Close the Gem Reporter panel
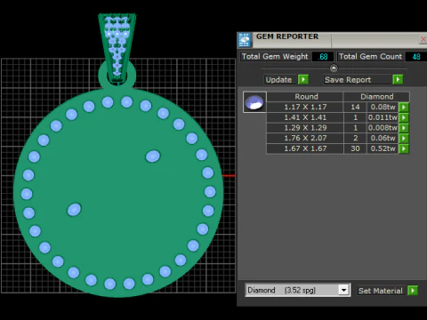The height and width of the screenshot is (320, 427). click(x=423, y=39)
